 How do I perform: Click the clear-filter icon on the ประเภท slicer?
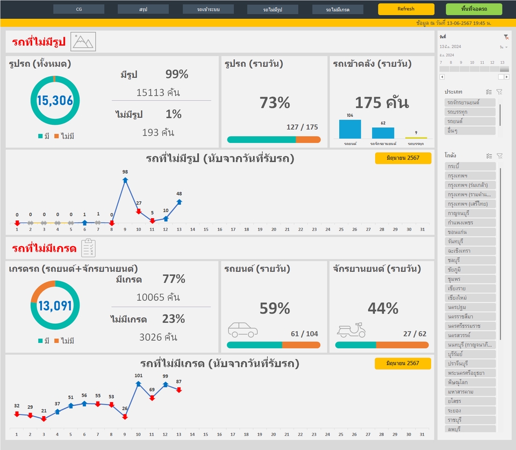tap(500, 92)
